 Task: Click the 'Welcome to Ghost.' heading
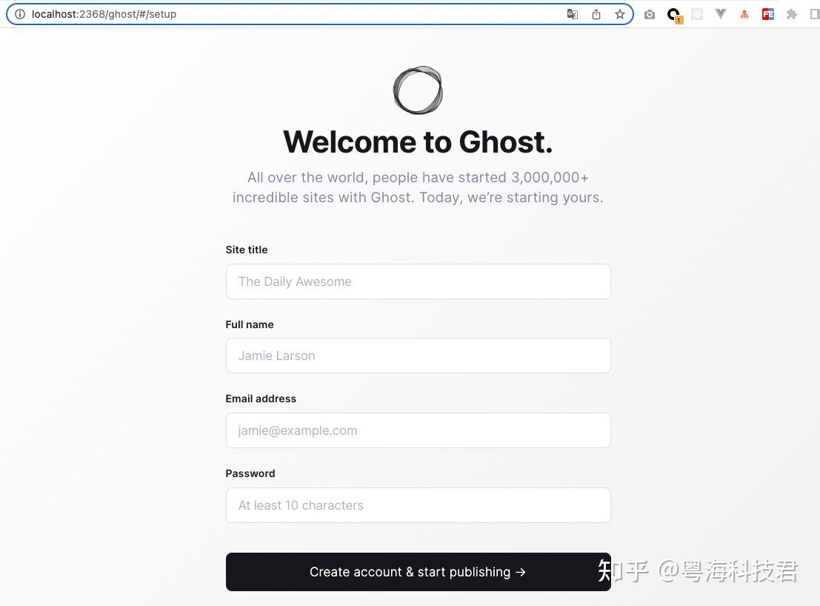click(x=418, y=141)
